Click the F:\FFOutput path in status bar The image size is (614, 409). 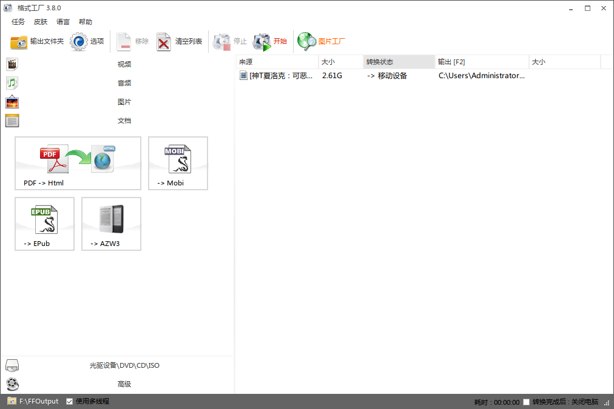click(x=39, y=402)
